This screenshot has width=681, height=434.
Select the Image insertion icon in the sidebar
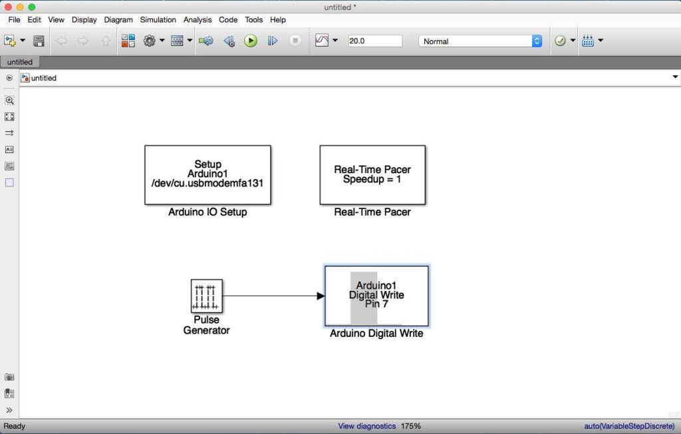coord(9,166)
